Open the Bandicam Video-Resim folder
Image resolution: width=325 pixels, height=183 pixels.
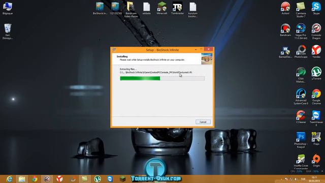point(131,10)
